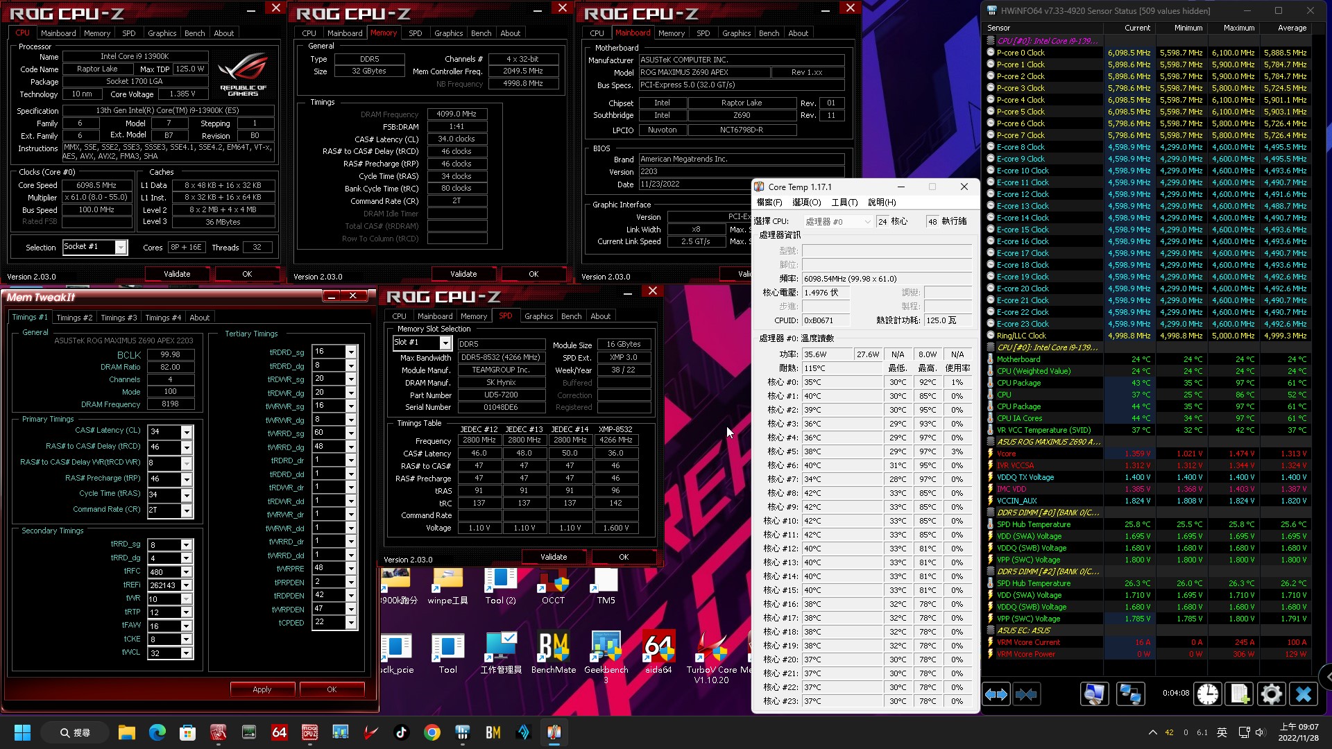
Task: Switch to Memory tab in CPU-Z
Action: tap(97, 33)
